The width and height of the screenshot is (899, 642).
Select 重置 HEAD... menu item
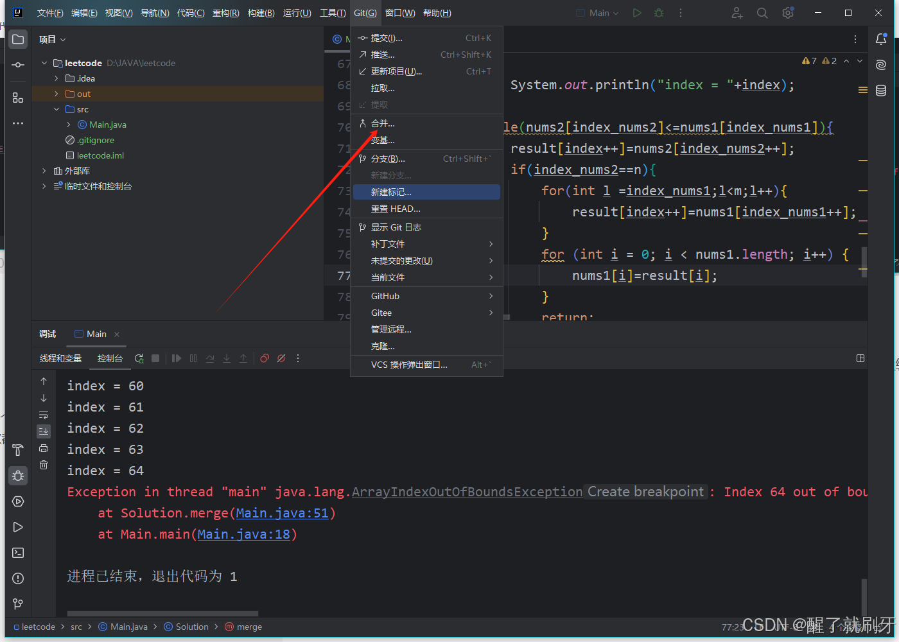point(426,209)
